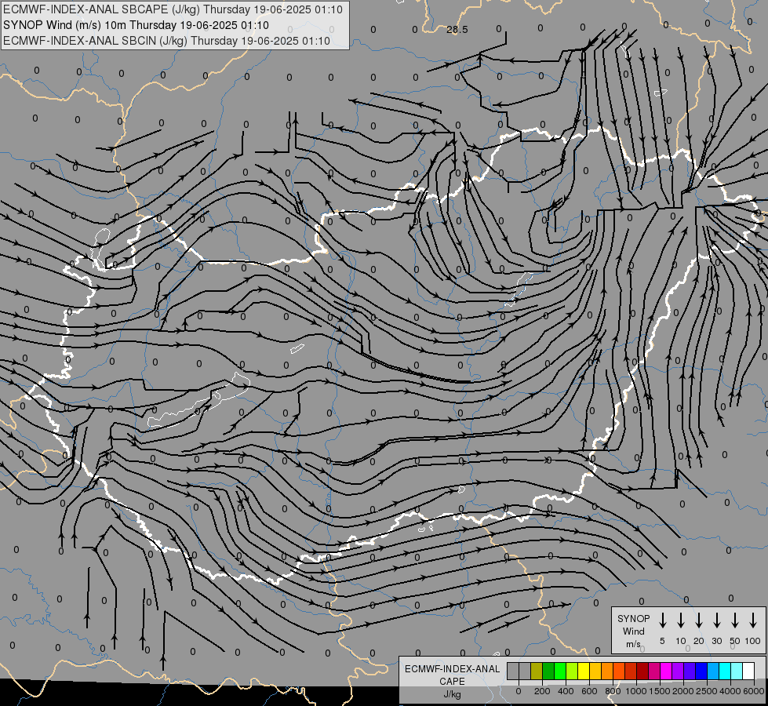The height and width of the screenshot is (706, 768).
Task: Select the dark red swatch after 1000
Action: [642, 671]
